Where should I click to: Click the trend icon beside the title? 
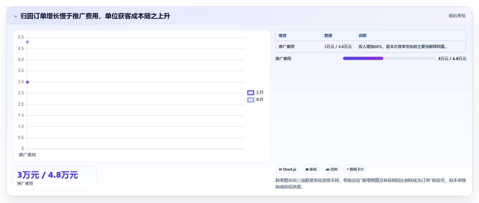pyautogui.click(x=15, y=16)
